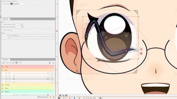Click the add two keys parameter icon
This screenshot has height=99, width=177.
click(7, 63)
